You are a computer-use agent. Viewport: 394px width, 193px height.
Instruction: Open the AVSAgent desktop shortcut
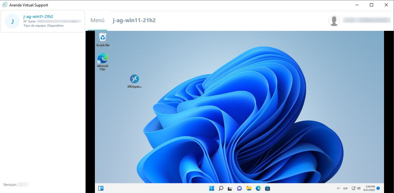coord(134,81)
